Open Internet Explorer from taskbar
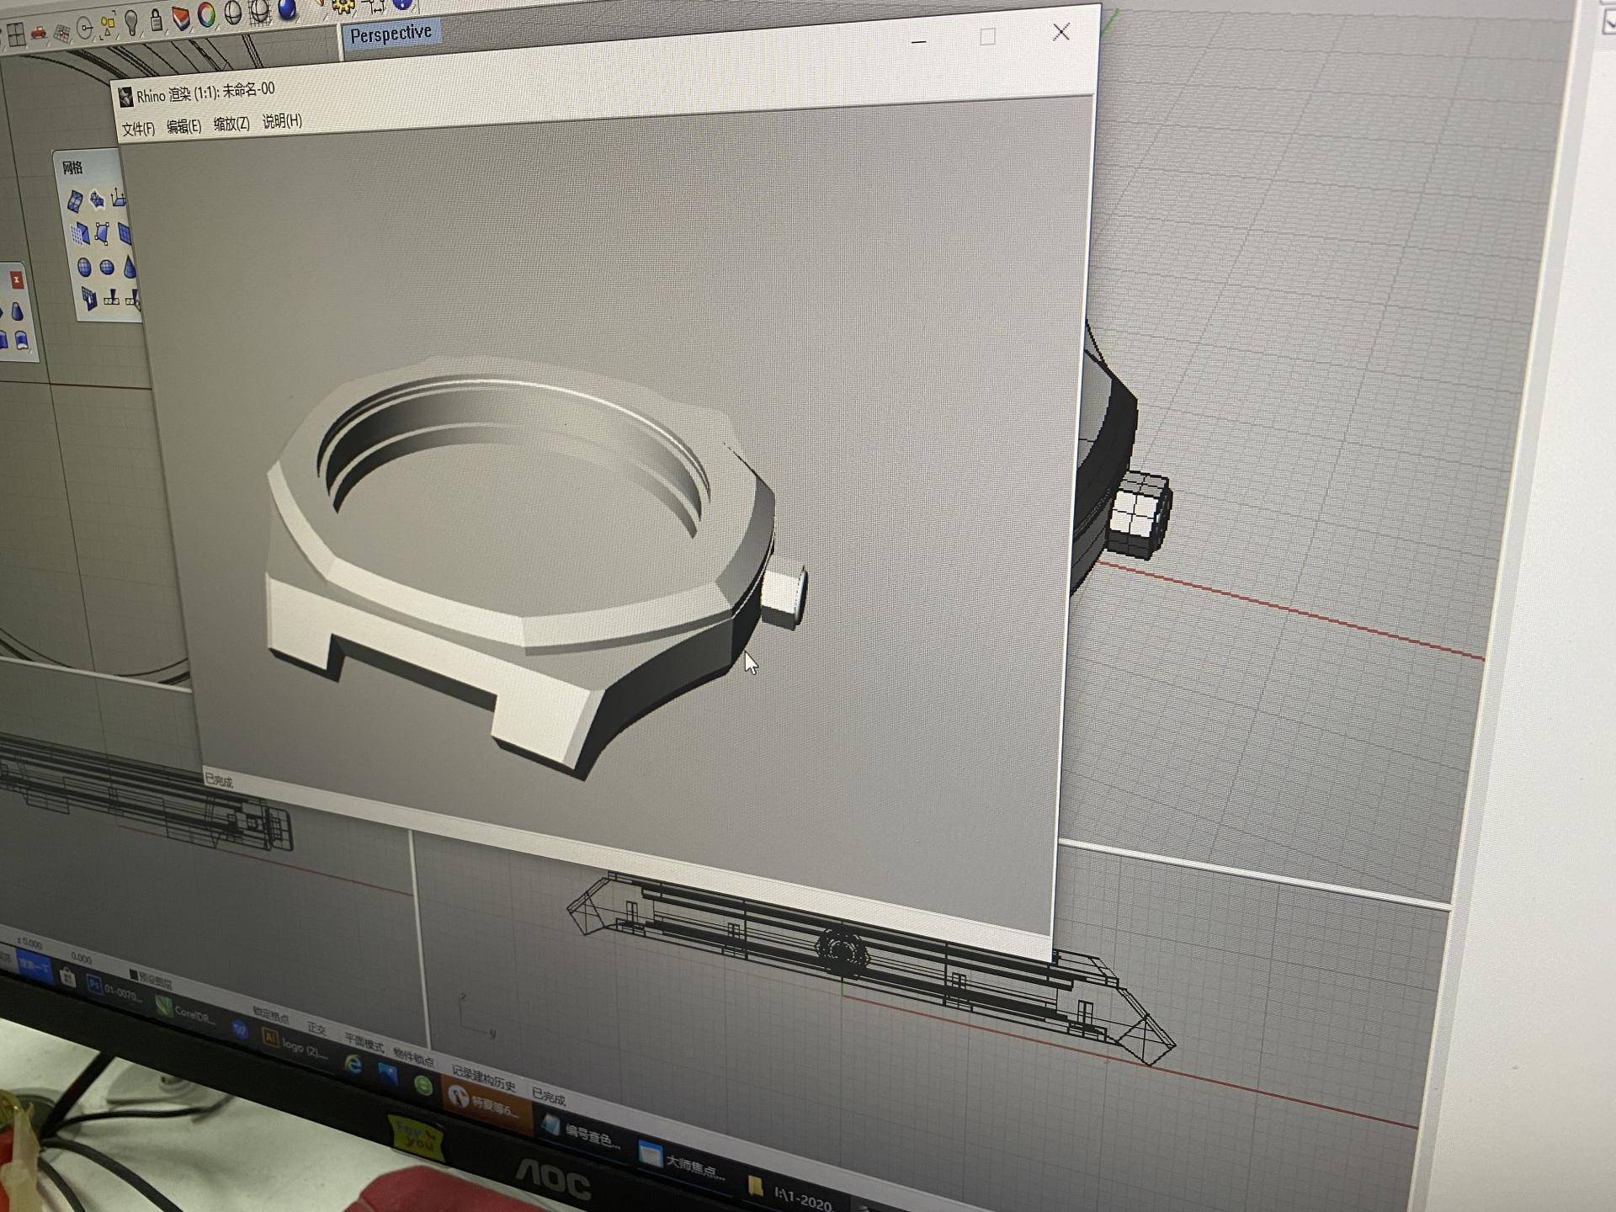The height and width of the screenshot is (1212, 1616). tap(353, 1065)
